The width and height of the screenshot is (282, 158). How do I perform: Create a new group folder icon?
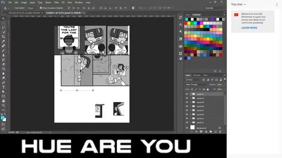(211, 132)
